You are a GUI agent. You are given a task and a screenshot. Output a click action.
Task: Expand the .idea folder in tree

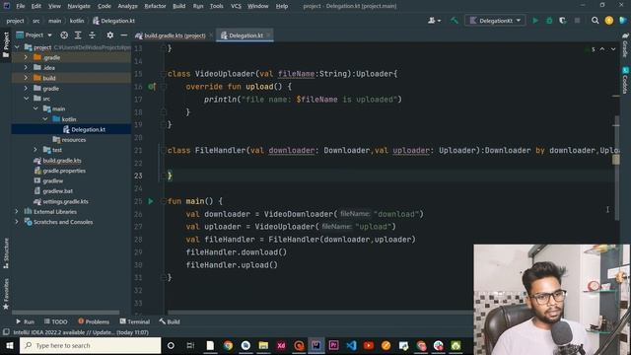click(x=27, y=68)
